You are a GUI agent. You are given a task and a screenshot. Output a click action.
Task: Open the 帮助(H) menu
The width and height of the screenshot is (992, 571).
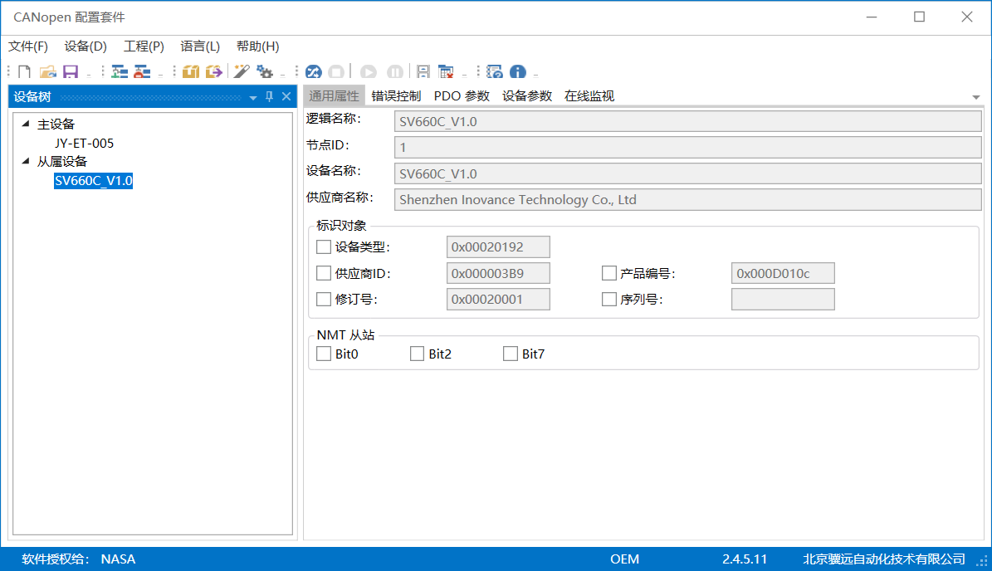click(x=257, y=46)
